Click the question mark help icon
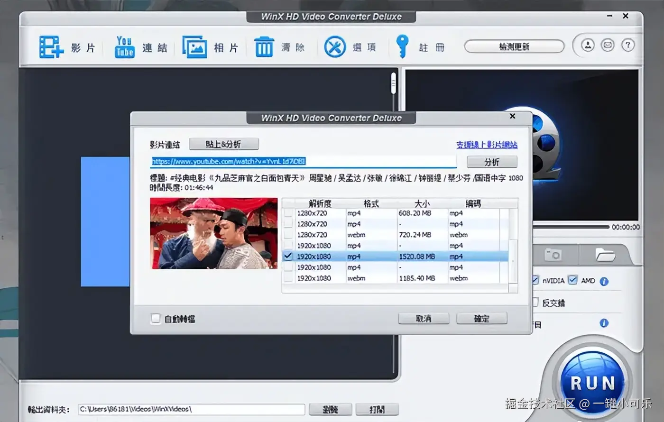The image size is (664, 422). 627,46
